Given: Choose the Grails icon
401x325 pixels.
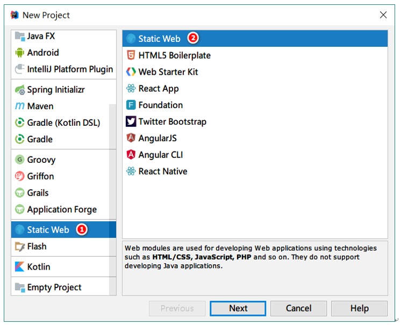Looking at the screenshot, I should coord(20,193).
